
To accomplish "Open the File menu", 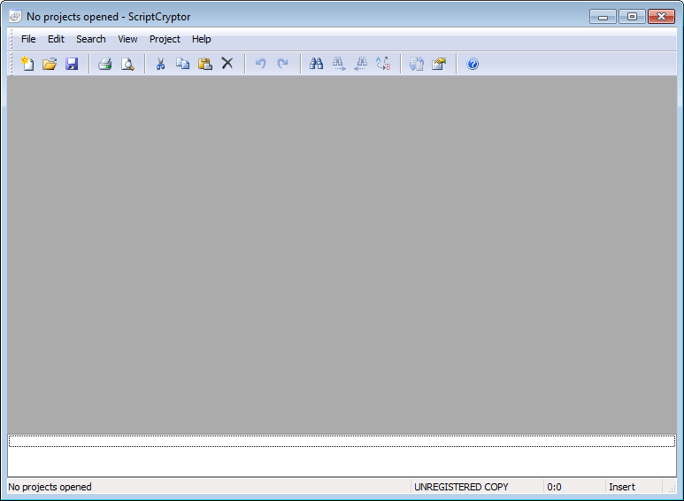I will 28,39.
